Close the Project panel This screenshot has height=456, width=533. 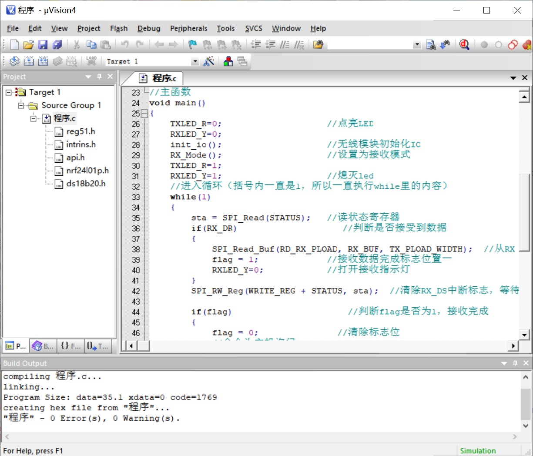tap(110, 77)
